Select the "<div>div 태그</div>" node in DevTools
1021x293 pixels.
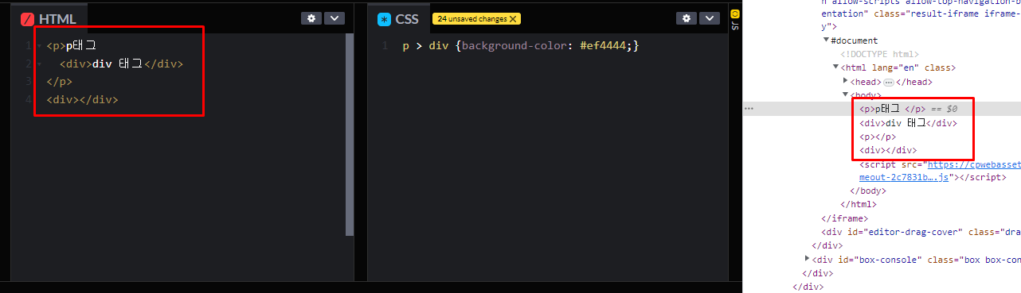click(908, 122)
